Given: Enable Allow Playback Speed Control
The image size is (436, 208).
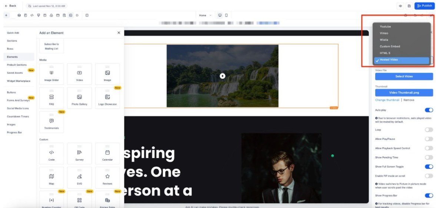Looking at the screenshot, I should pyautogui.click(x=429, y=148).
